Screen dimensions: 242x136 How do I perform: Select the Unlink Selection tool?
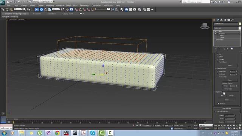[7, 9]
